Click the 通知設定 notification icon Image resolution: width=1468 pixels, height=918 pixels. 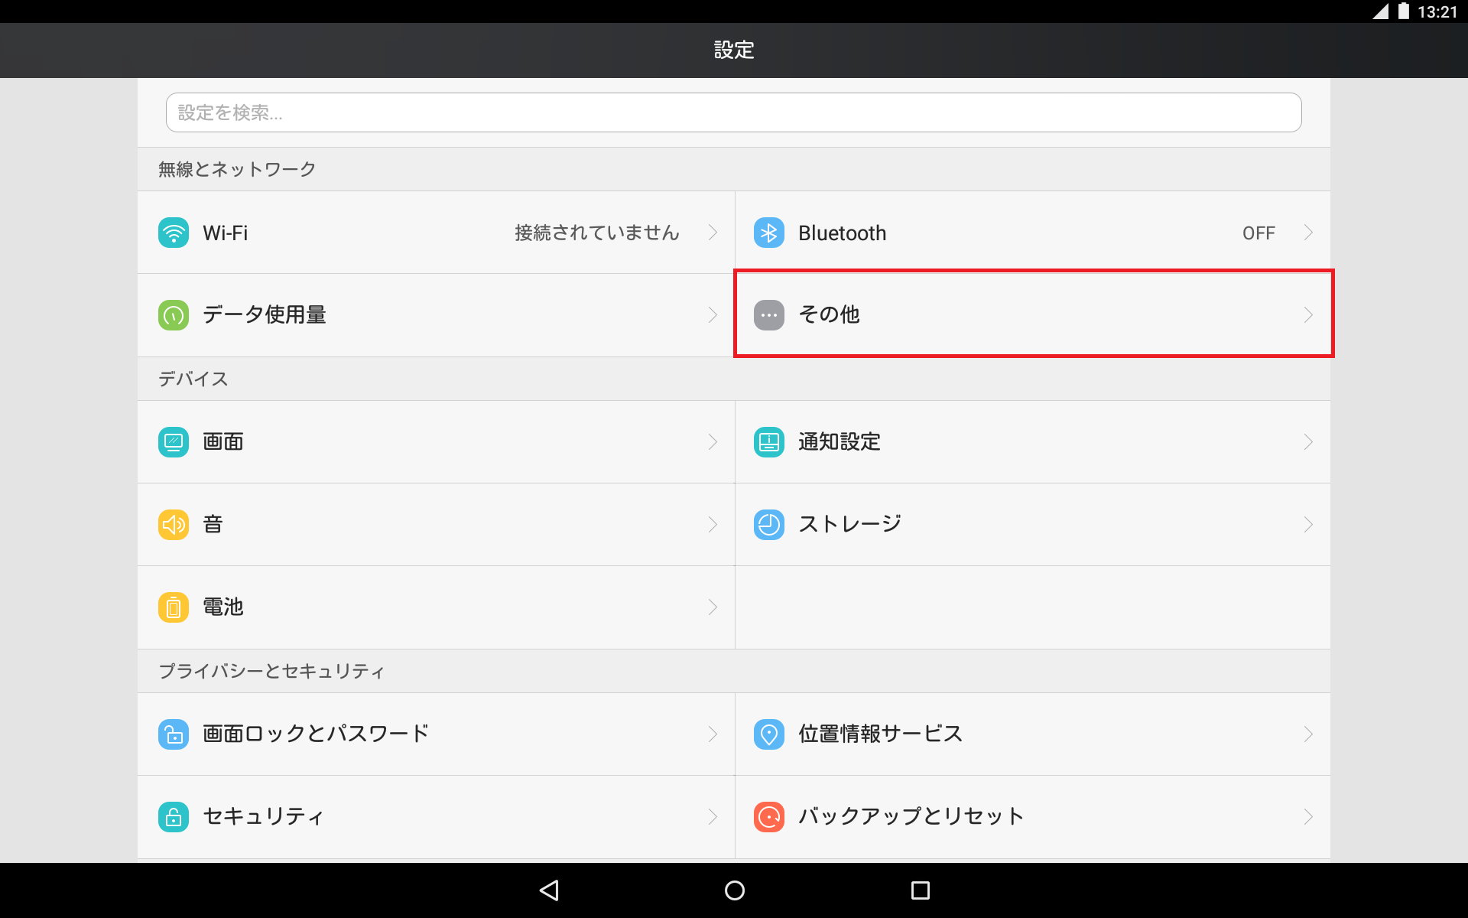coord(769,441)
